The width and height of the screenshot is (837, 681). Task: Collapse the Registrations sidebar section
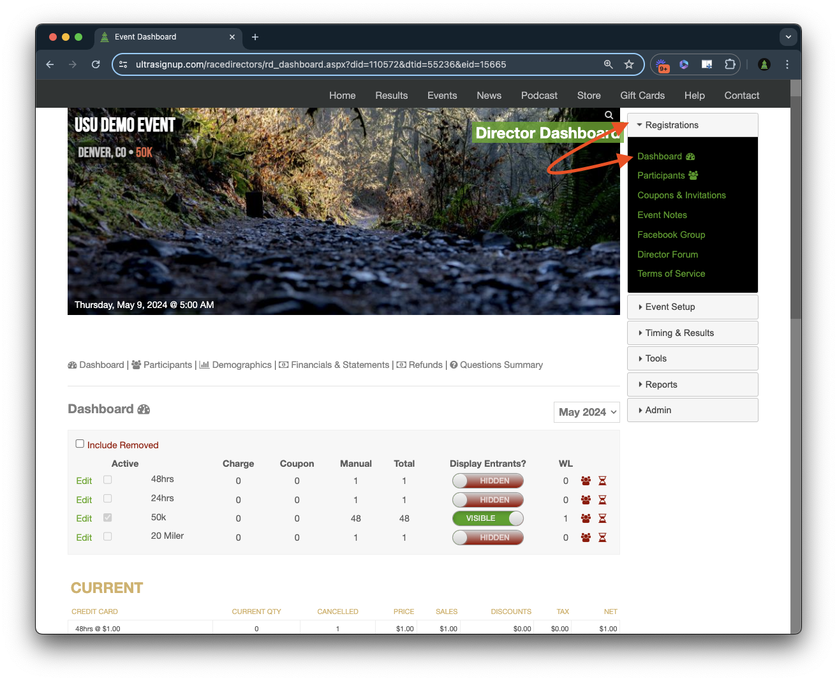692,125
